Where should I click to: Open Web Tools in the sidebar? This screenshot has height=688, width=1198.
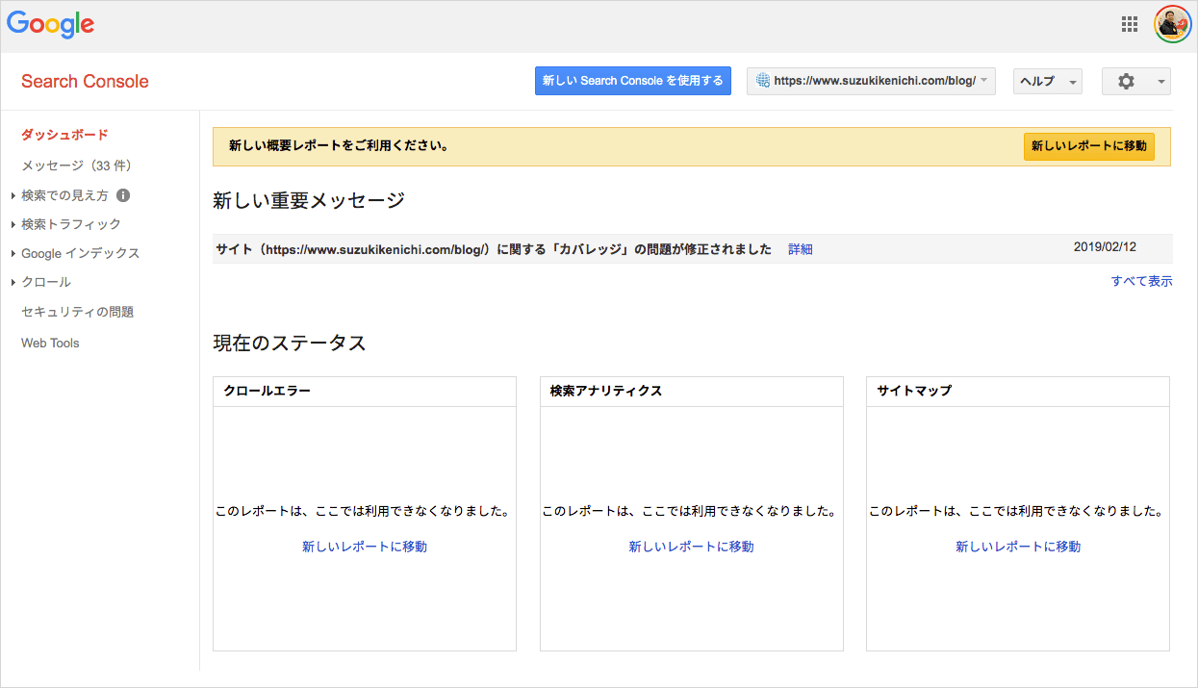click(x=50, y=343)
